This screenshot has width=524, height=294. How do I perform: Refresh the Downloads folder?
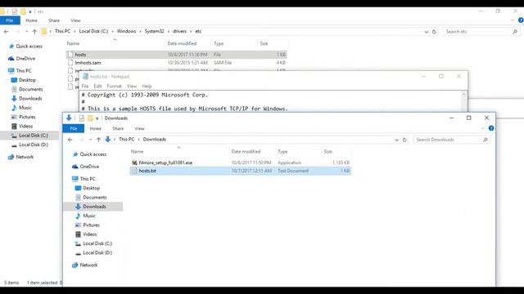pos(404,140)
